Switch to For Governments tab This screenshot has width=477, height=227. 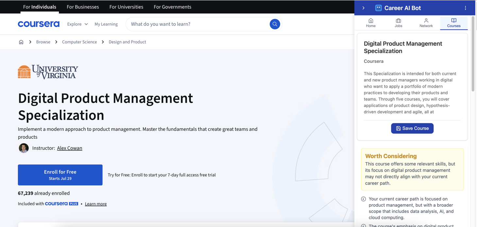173,7
